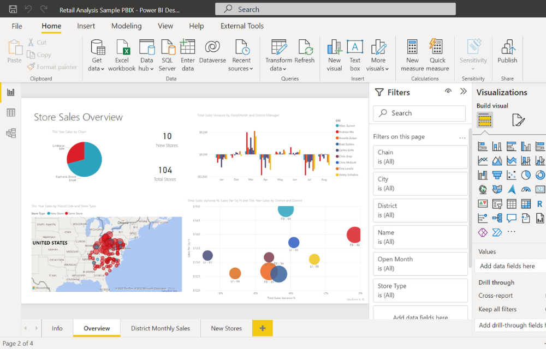
Task: Select the pie chart visualization type
Action: [x=526, y=175]
